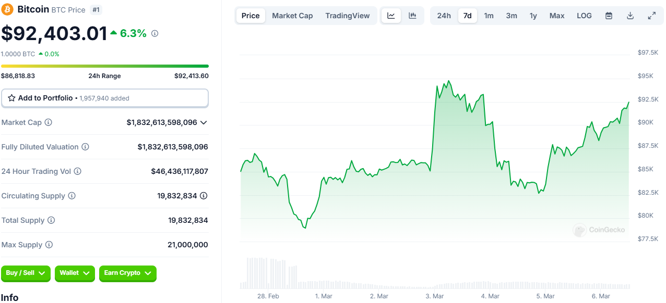
Task: Switch to the Market Cap chart tab
Action: [x=292, y=16]
